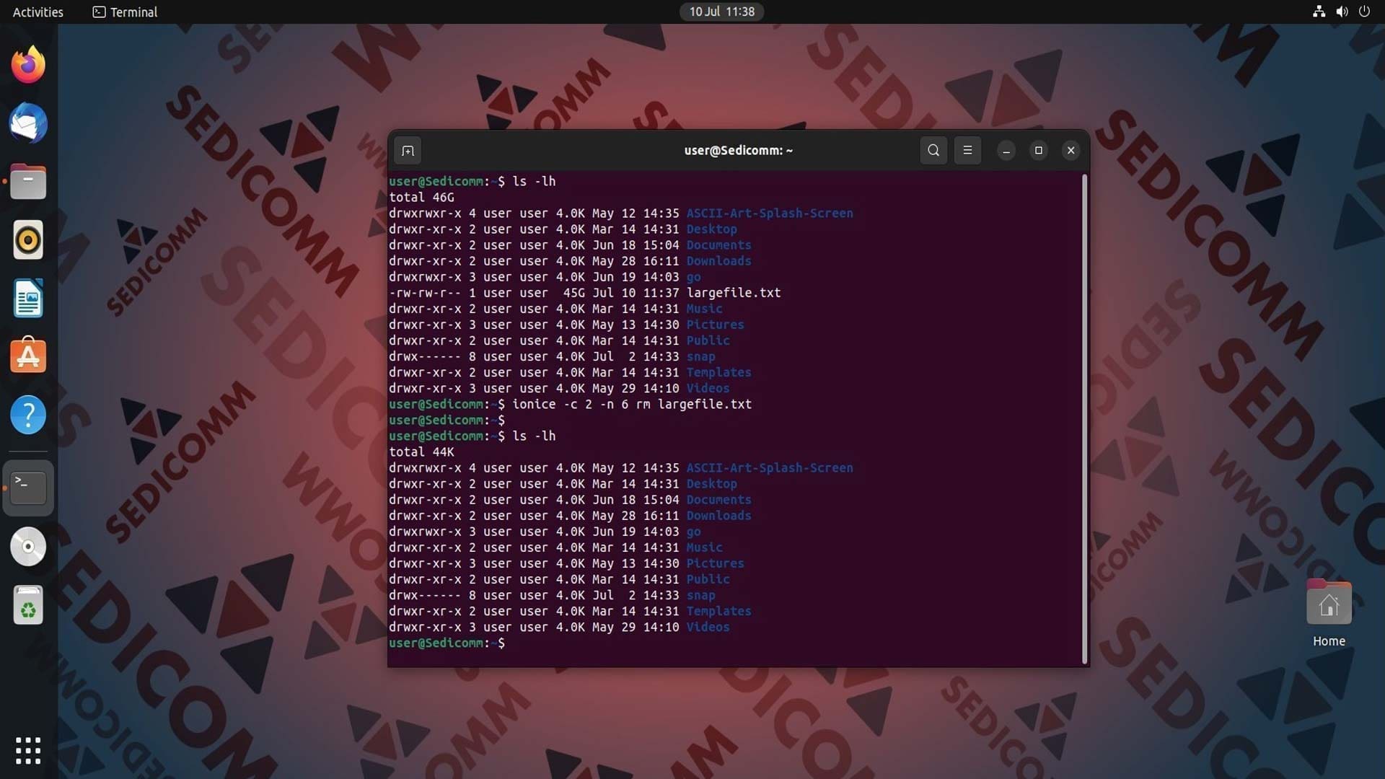Click the Terminal icon in dock

click(28, 488)
